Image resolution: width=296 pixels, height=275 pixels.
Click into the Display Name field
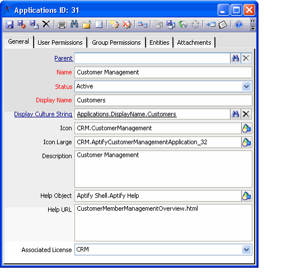[163, 100]
